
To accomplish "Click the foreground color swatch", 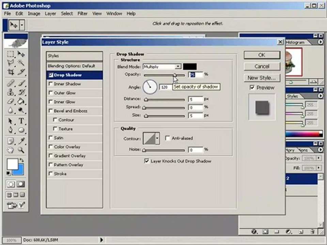I will pyautogui.click(x=12, y=164).
